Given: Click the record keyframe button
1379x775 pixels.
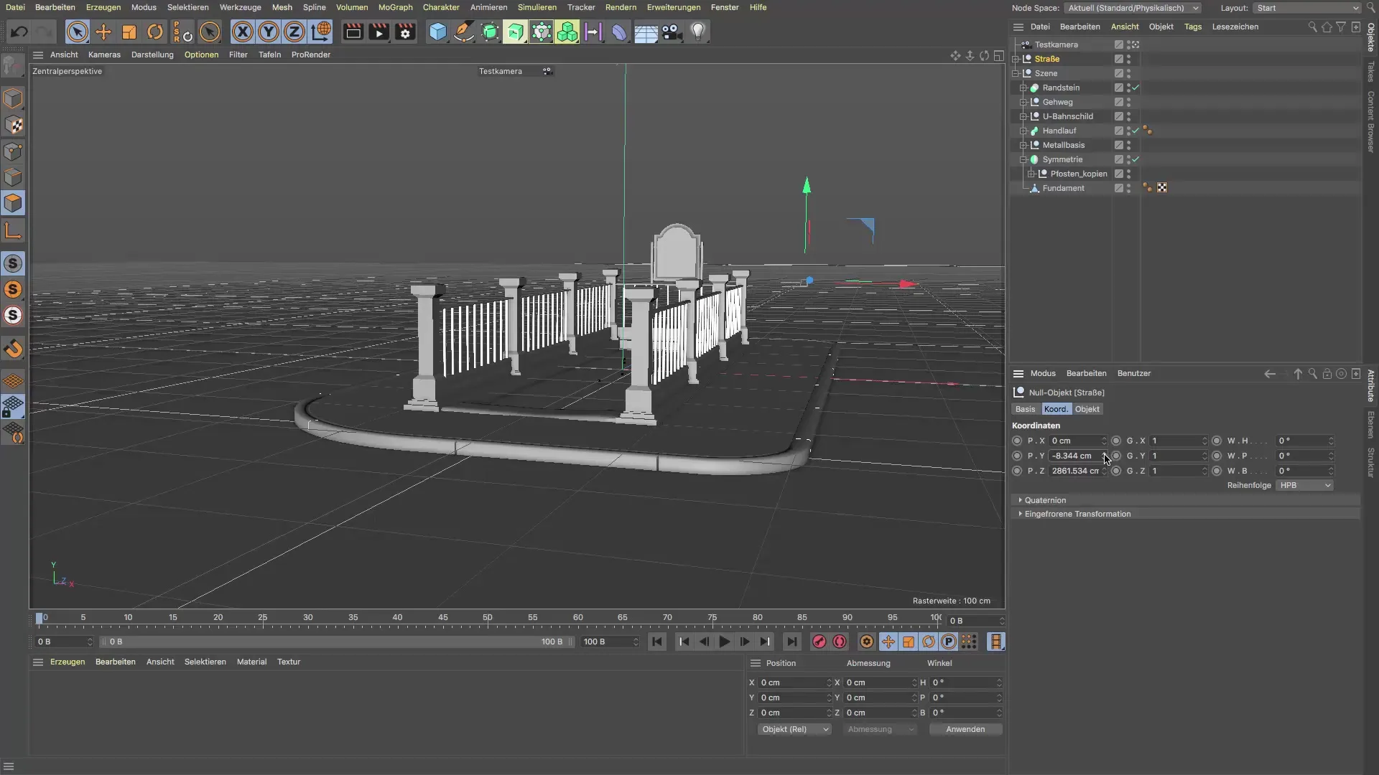Looking at the screenshot, I should tap(819, 642).
